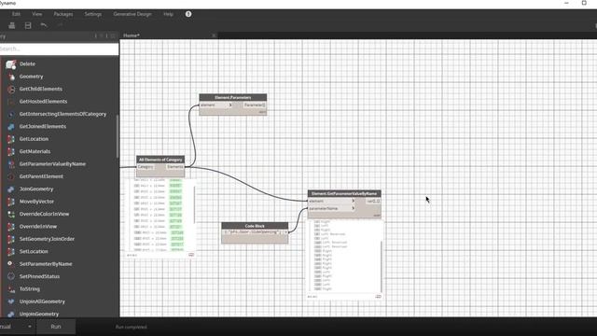Viewport: 597px width, 336px height.
Task: Pin the All Elements of Category preview bubble
Action: (191, 255)
